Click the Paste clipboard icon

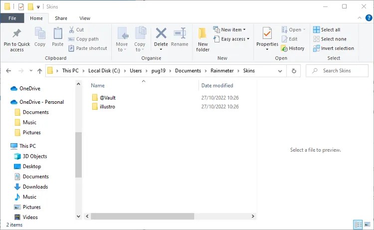(58, 33)
